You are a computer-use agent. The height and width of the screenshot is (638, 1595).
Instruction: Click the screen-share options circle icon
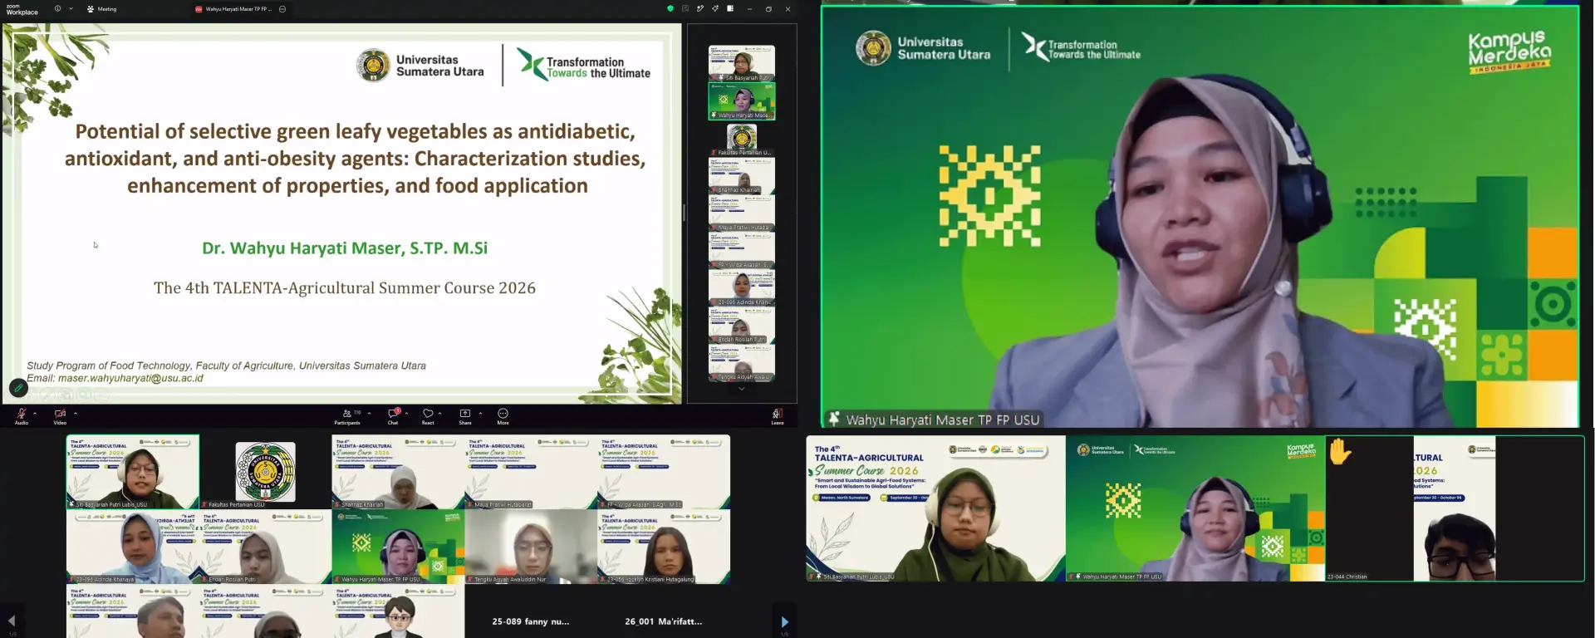pos(282,9)
